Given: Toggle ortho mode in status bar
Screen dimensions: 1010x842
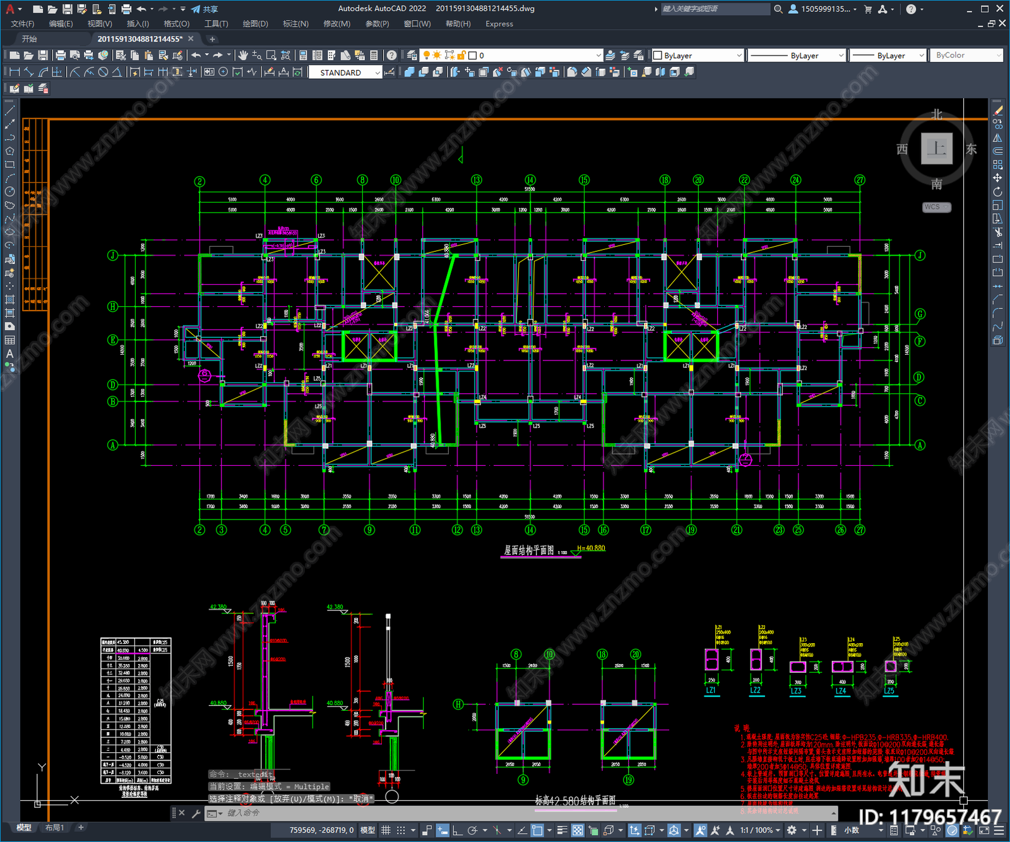Looking at the screenshot, I should pyautogui.click(x=457, y=830).
